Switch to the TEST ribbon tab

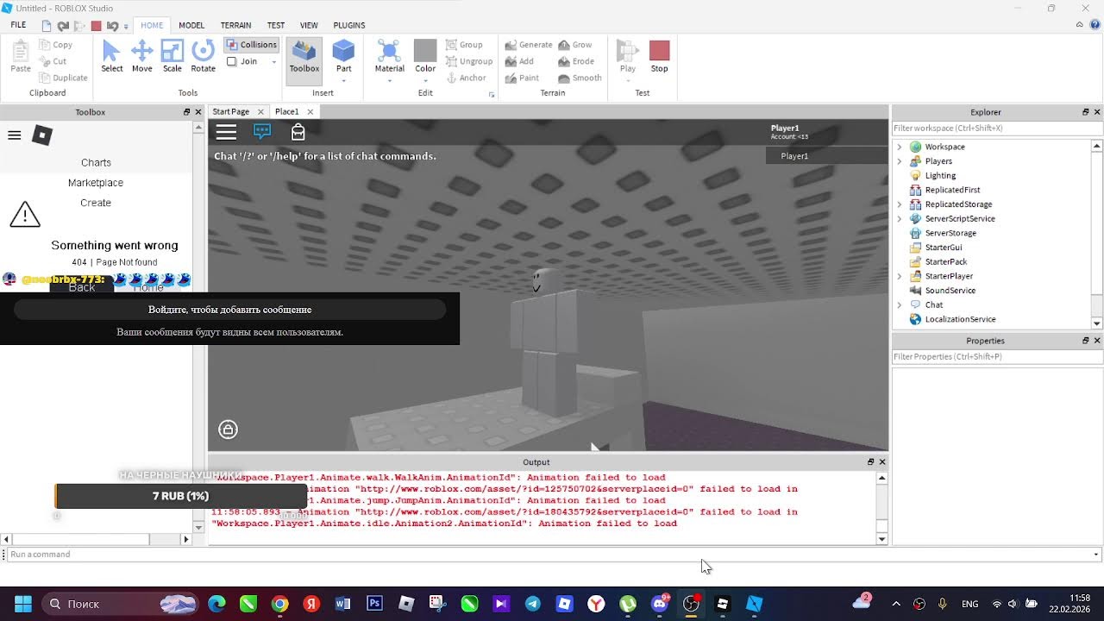pos(276,25)
